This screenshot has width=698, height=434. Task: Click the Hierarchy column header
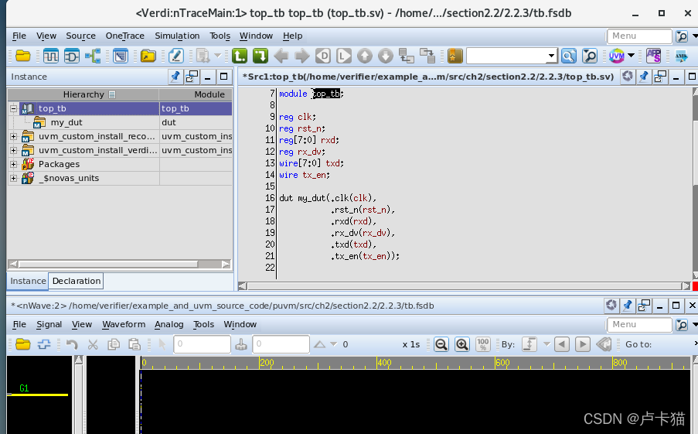83,94
